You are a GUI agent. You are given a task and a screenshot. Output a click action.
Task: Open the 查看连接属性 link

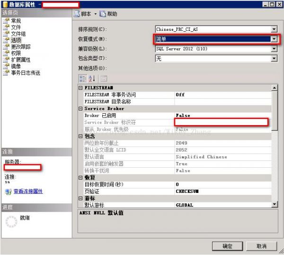(28, 191)
